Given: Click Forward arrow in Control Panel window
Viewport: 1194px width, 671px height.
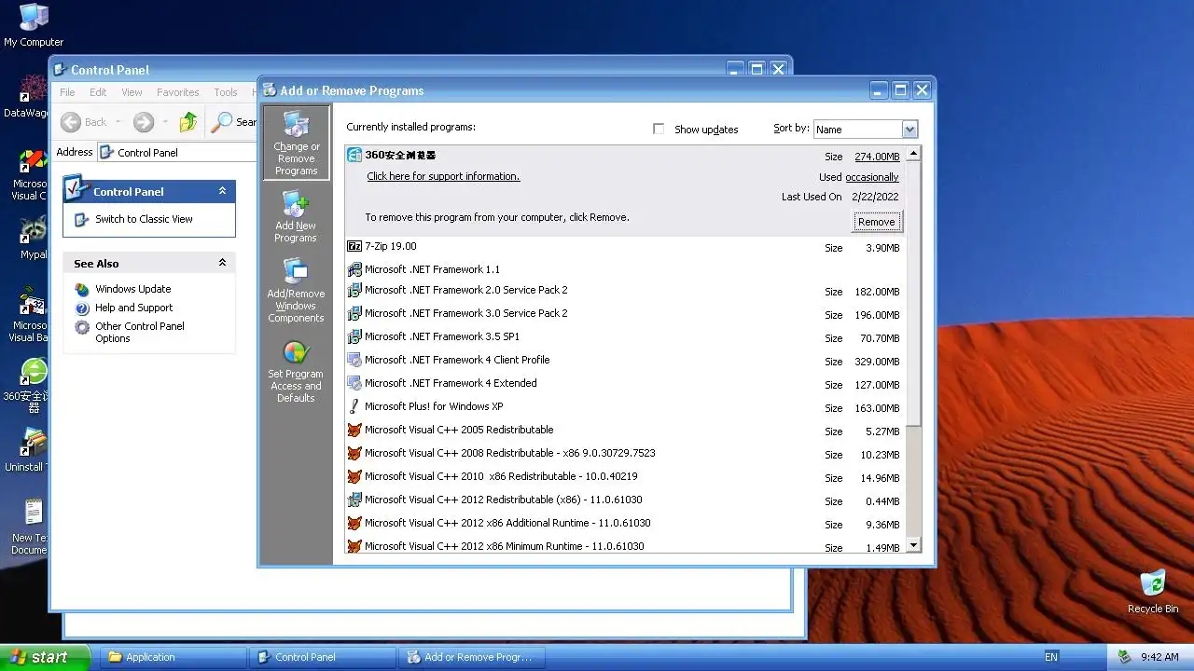Looking at the screenshot, I should tap(143, 122).
